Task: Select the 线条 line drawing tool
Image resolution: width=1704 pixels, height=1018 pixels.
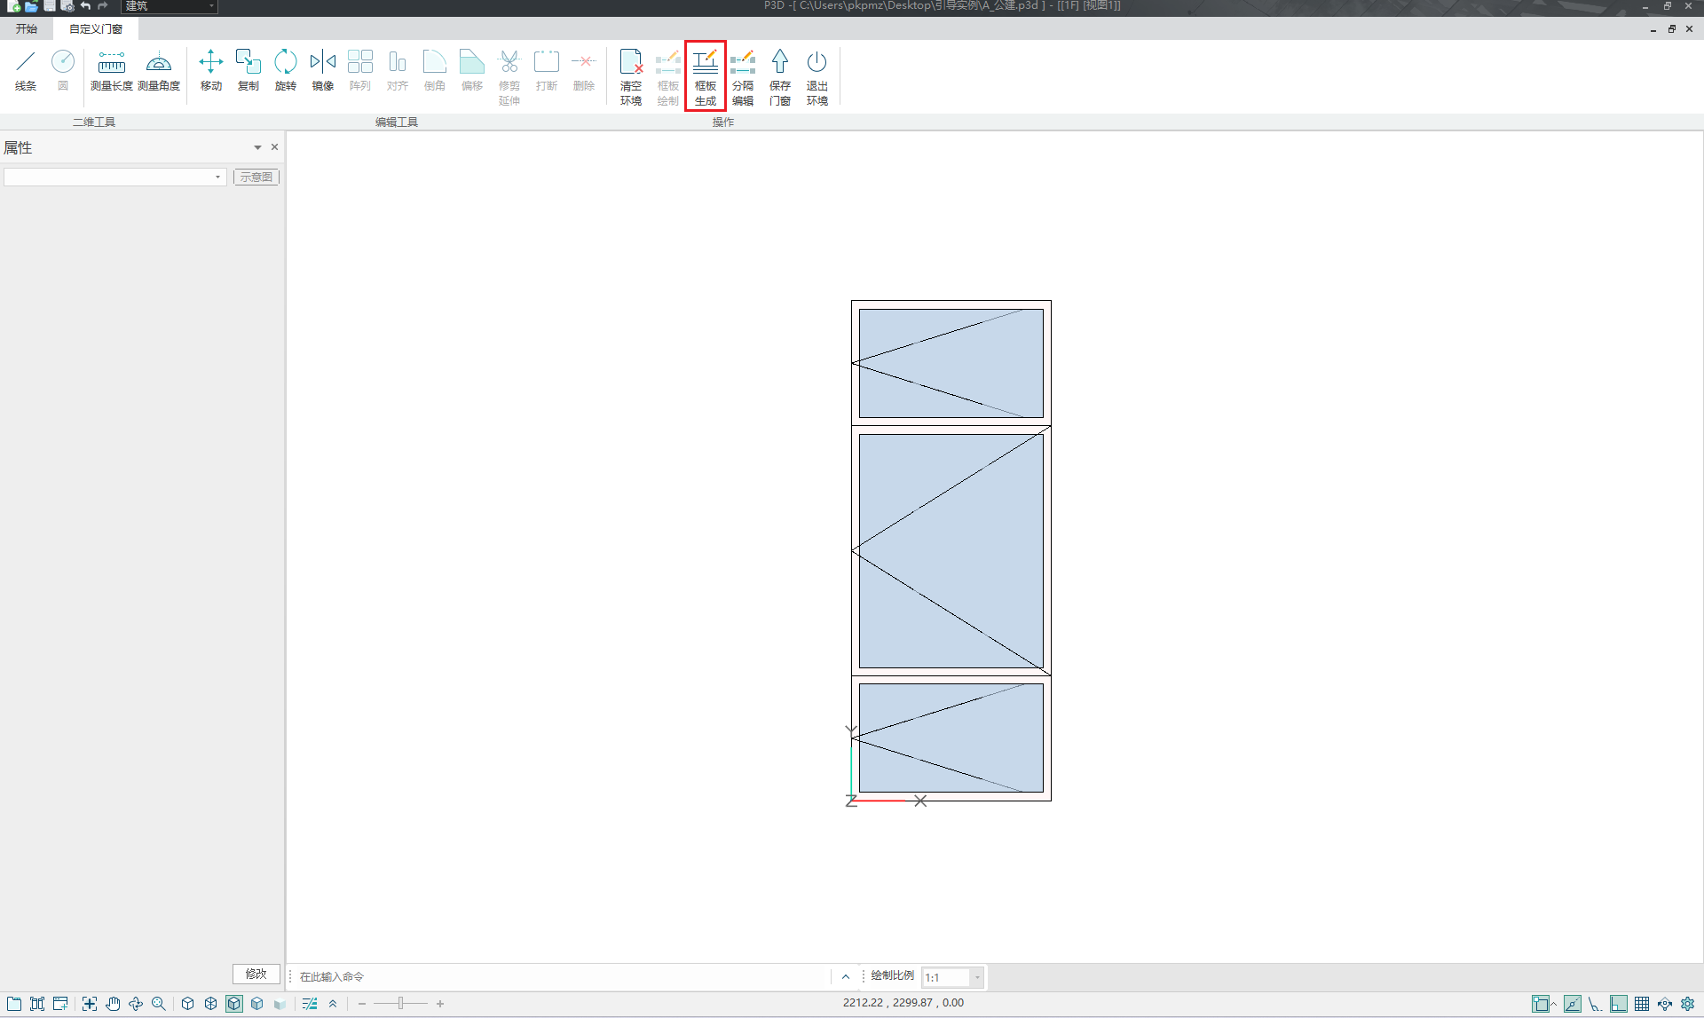Action: (x=26, y=71)
